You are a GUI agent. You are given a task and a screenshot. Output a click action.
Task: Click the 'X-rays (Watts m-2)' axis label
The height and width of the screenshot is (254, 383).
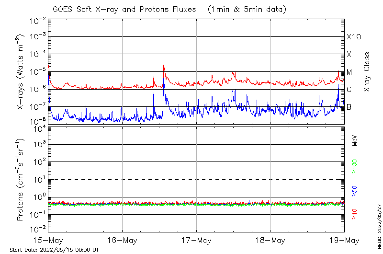click(21, 72)
